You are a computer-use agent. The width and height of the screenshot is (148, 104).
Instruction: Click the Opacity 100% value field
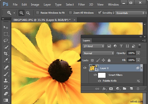click(131, 53)
